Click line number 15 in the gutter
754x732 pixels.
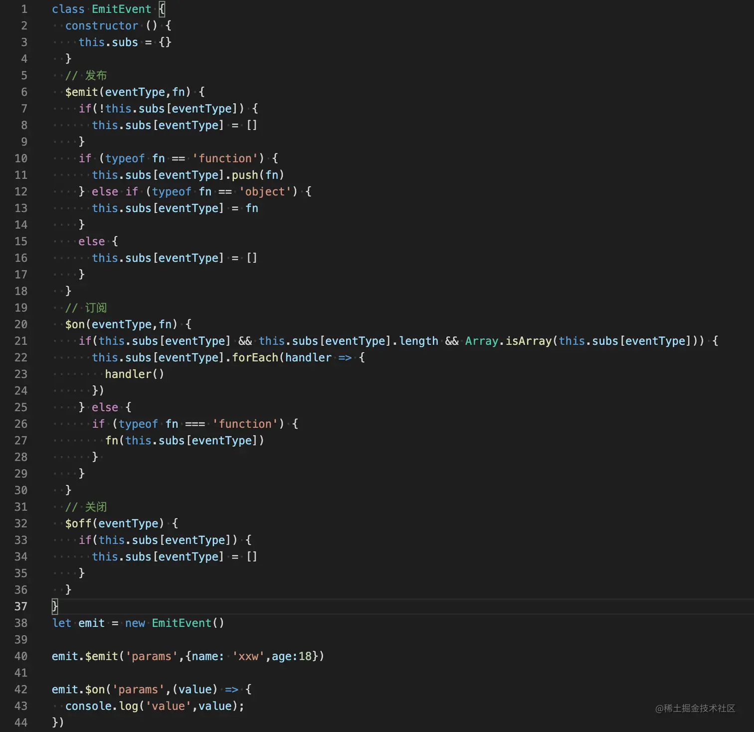[21, 241]
